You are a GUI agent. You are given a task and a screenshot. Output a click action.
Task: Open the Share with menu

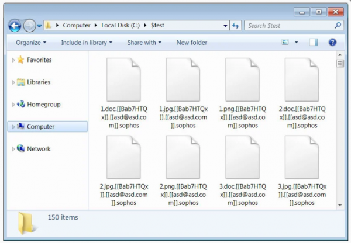click(144, 43)
